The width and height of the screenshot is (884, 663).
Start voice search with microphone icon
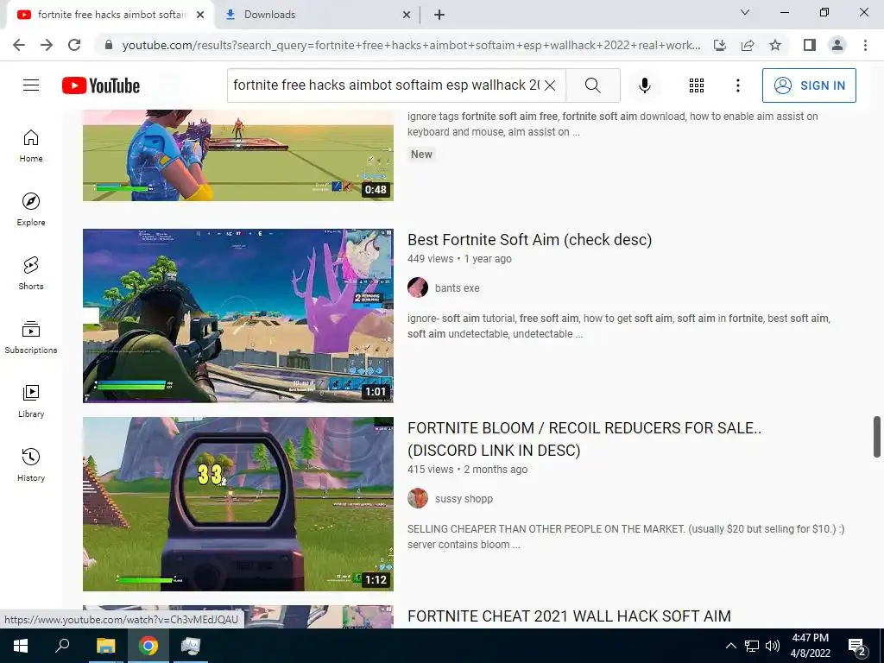[x=644, y=85]
